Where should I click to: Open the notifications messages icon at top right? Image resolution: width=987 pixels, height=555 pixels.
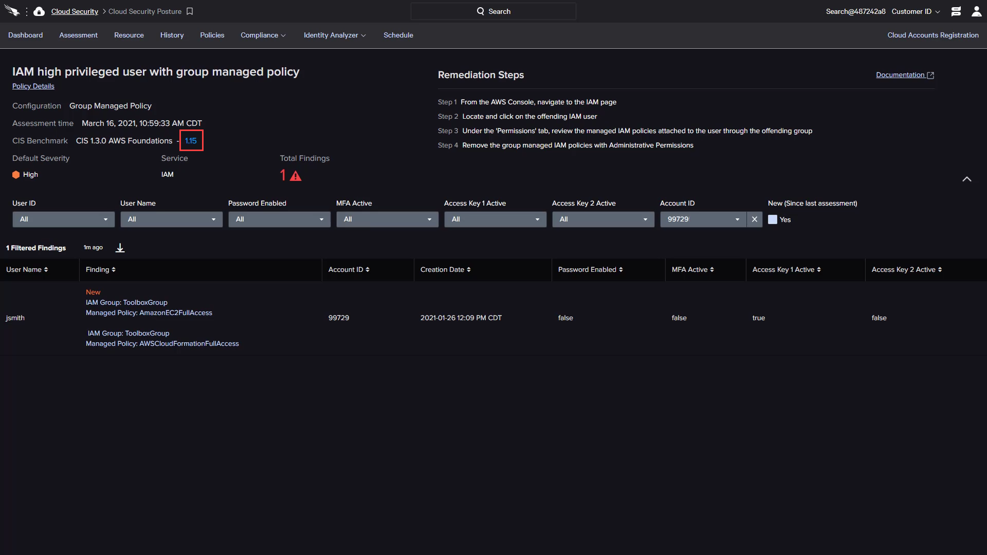click(956, 11)
